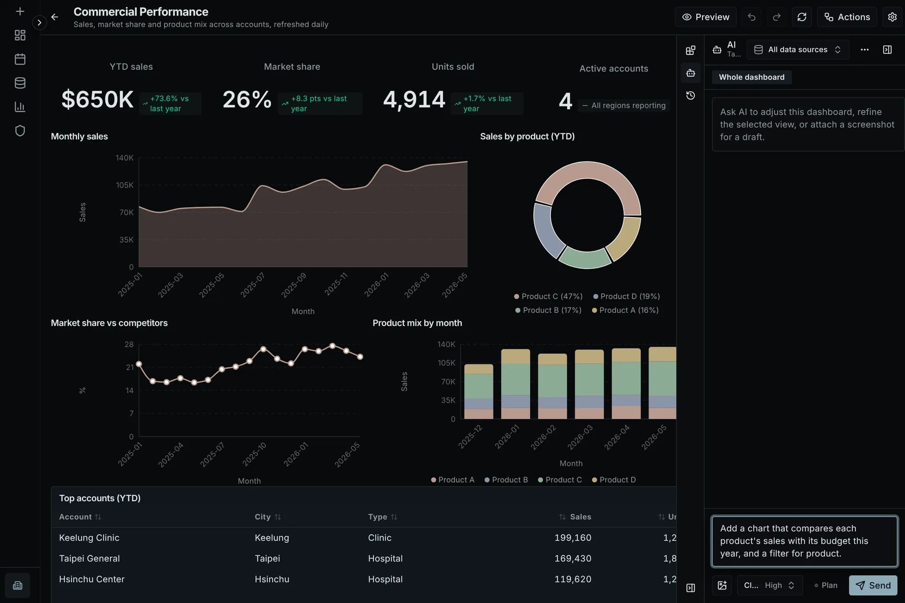Collapse the AI panel with top-right icon

(887, 49)
